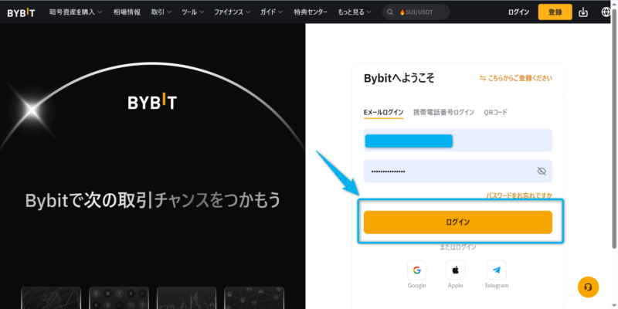This screenshot has width=618, height=309.
Task: Open the download app icon
Action: 583,12
